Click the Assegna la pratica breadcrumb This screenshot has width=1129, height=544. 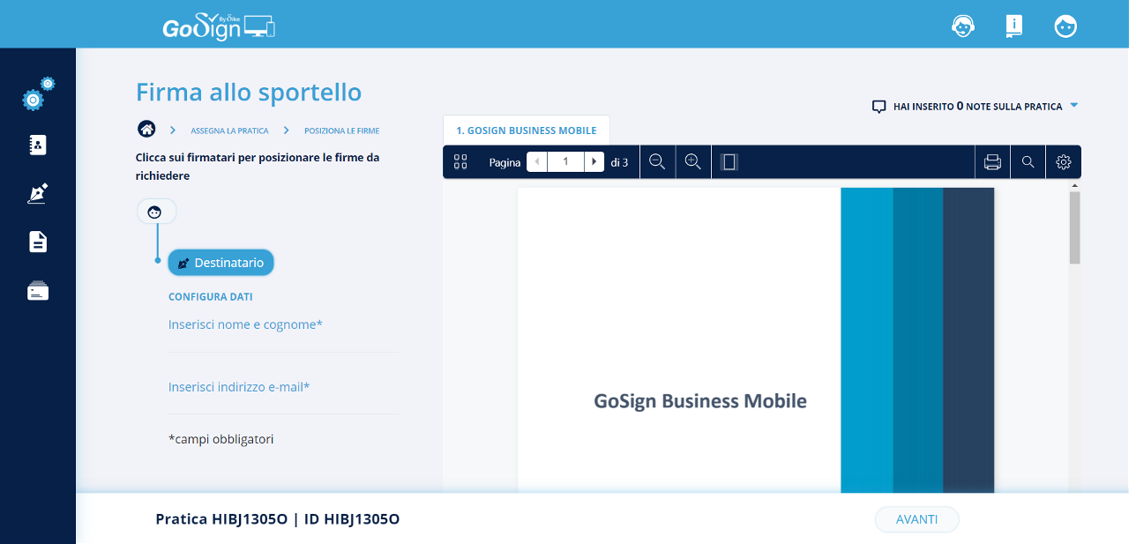point(229,130)
